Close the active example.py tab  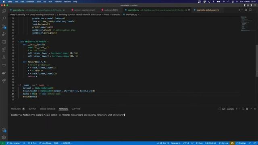pos(189,10)
